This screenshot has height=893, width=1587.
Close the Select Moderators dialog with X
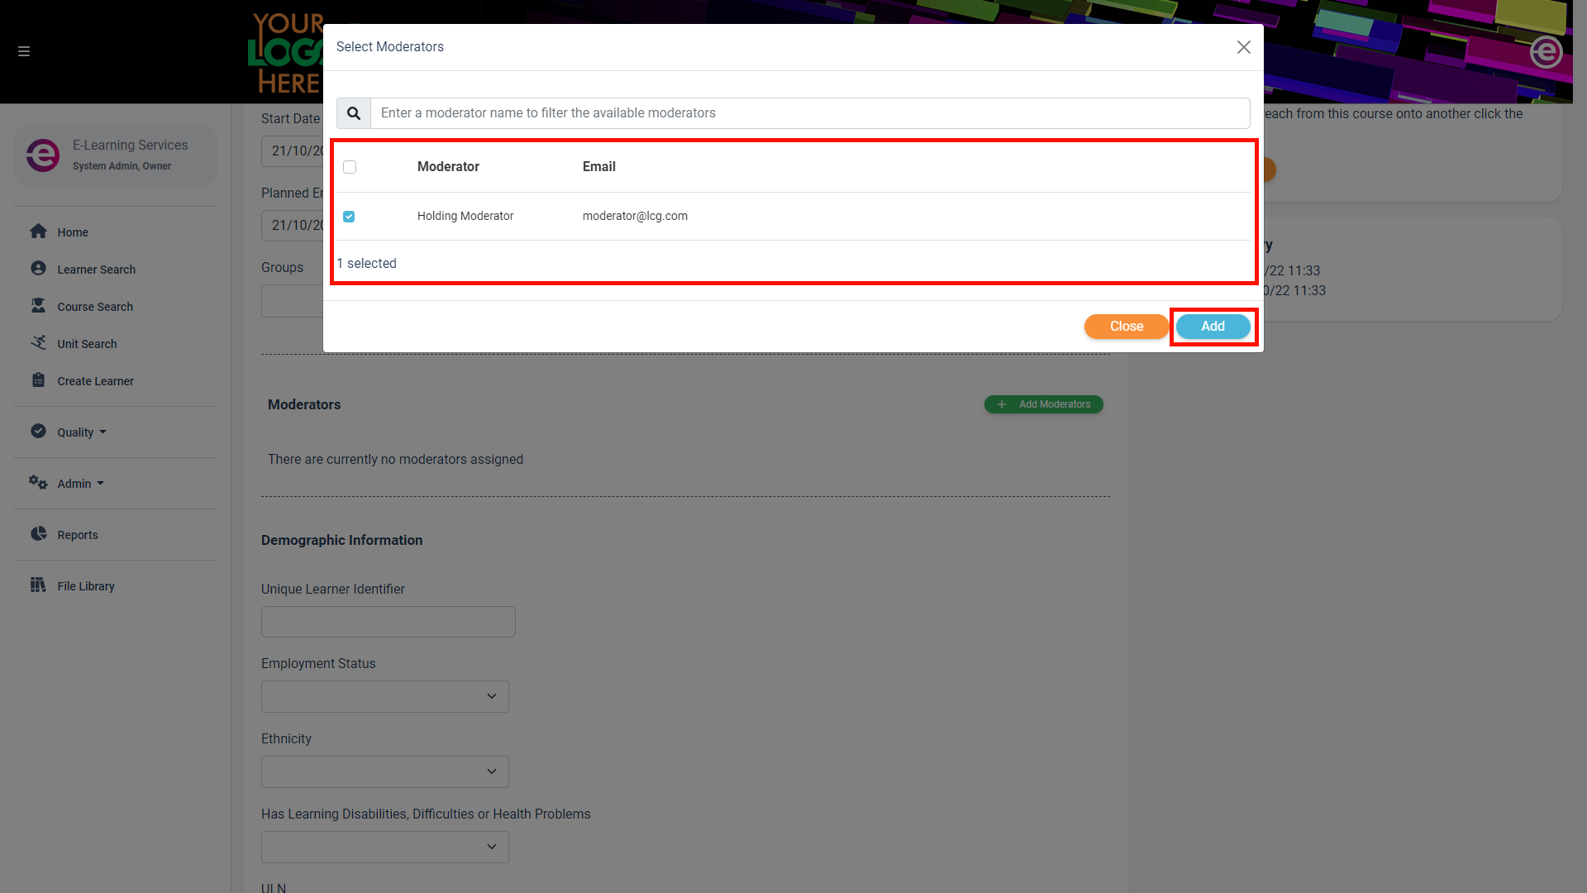[1243, 47]
